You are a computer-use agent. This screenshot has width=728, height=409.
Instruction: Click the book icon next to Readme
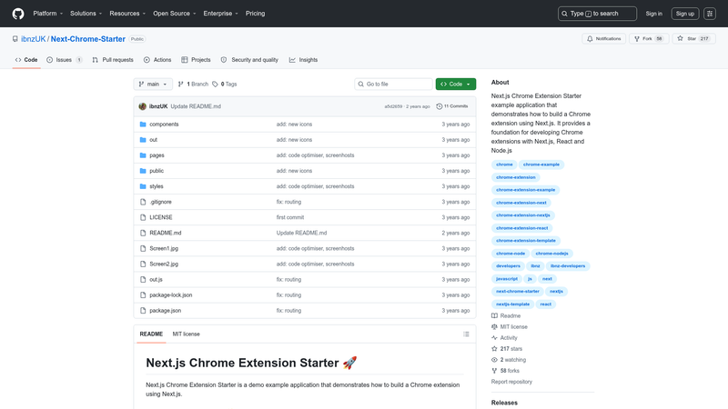click(x=494, y=315)
